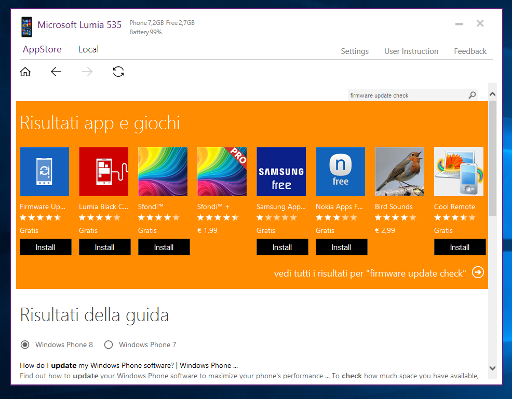Image resolution: width=512 pixels, height=399 pixels.
Task: Install the free Sfondi™ app
Action: click(x=164, y=247)
